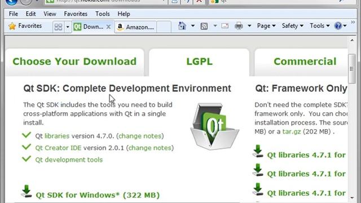Open the Qt development tools link
Screen dimensions: 361x203
[69, 160]
